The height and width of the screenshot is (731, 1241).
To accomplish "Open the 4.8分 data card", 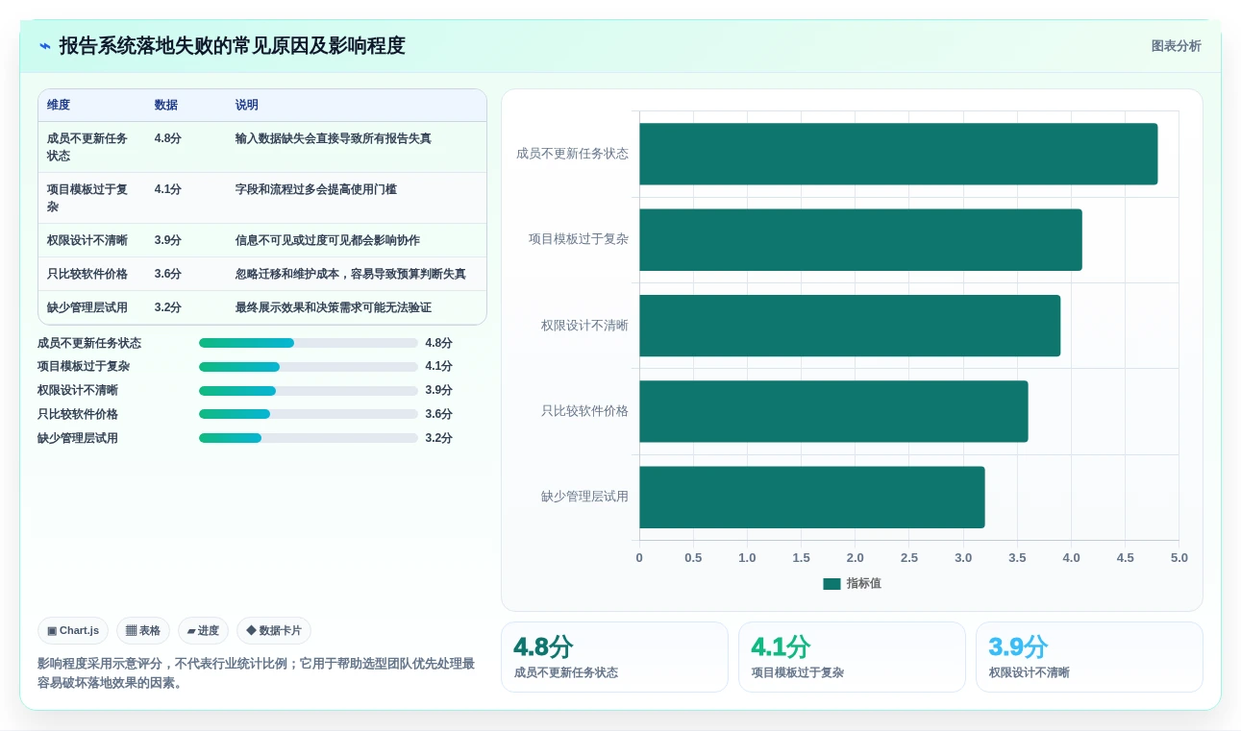I will click(x=614, y=657).
